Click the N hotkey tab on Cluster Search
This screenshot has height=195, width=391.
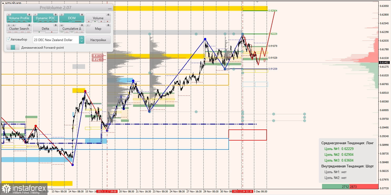coord(13,25)
